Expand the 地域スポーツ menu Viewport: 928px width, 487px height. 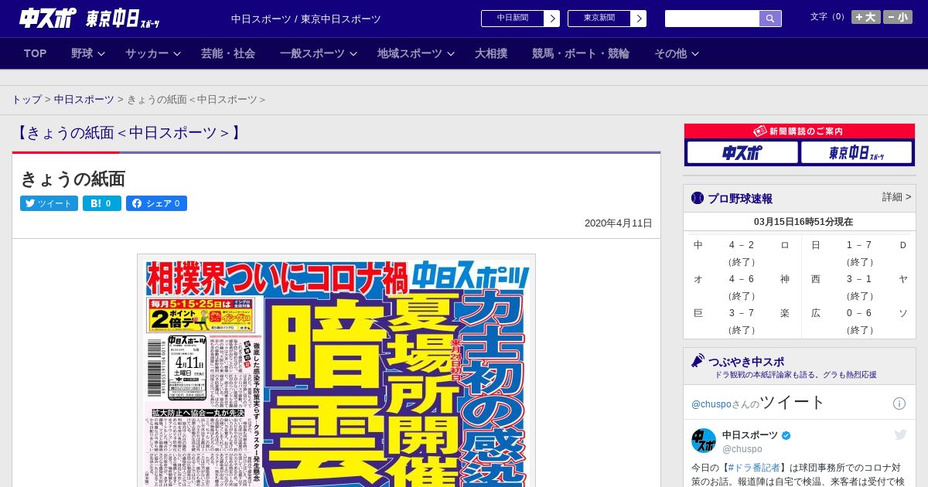(x=416, y=53)
